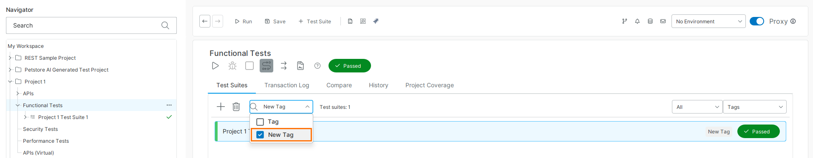This screenshot has height=158, width=813.
Task: Expand Petstore AI Generated Test Project
Action: 10,70
